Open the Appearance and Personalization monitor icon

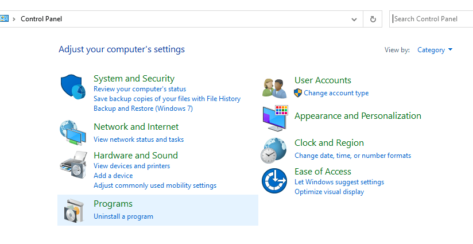click(x=276, y=118)
